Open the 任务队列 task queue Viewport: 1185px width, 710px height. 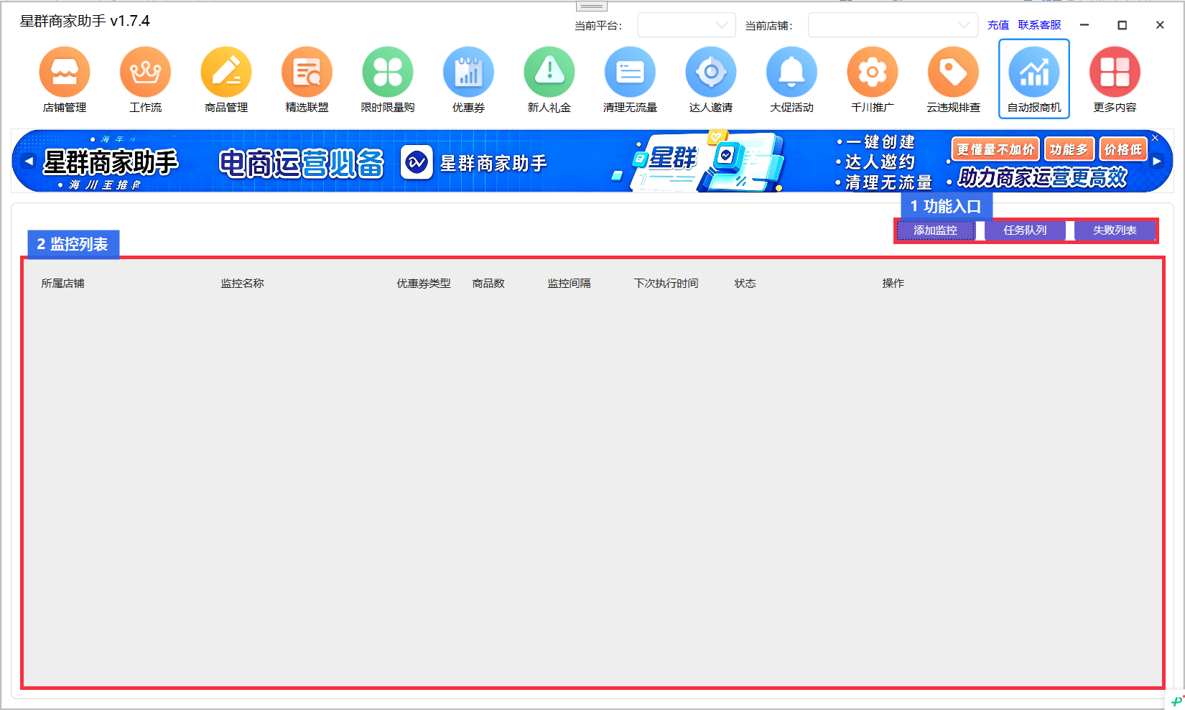[x=1025, y=230]
